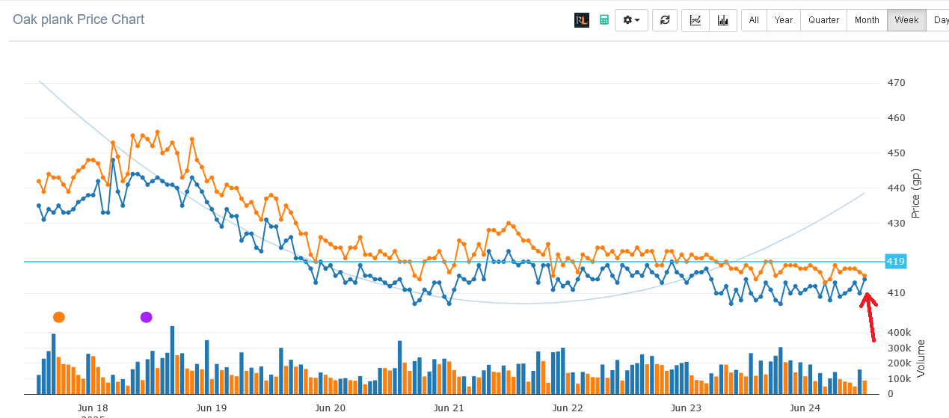Screen dimensions: 949x418
Task: Click the Oak plank Price Chart title
Action: click(x=79, y=19)
